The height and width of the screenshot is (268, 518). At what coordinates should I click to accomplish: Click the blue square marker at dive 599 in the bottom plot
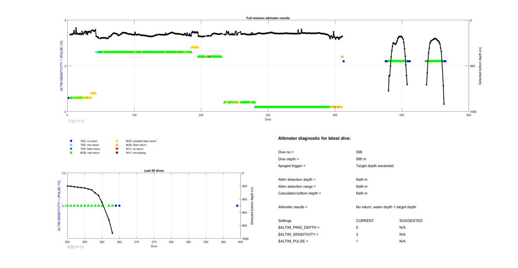pos(237,206)
